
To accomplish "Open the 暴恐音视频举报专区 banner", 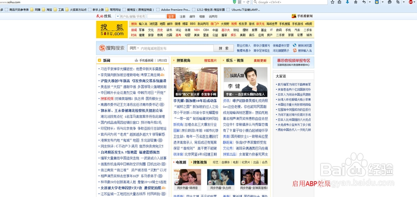I will (293, 62).
